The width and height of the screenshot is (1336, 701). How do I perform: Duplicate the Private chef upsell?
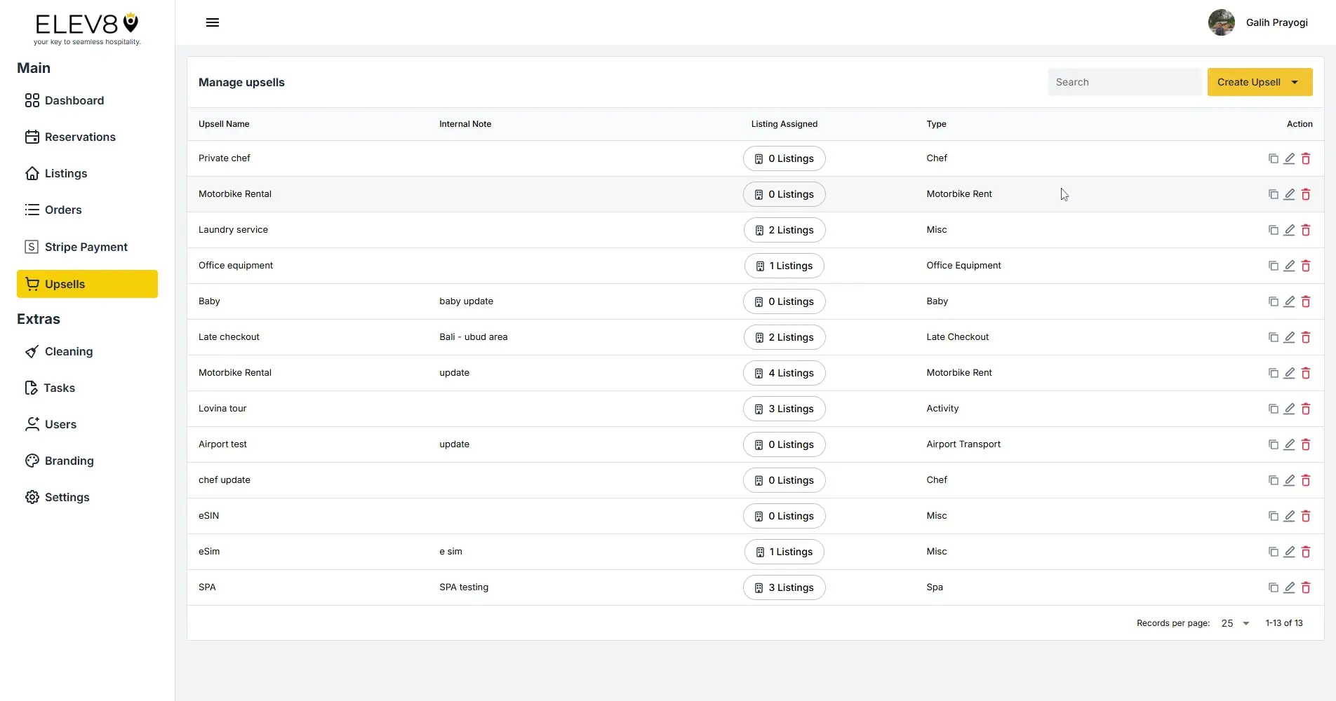click(x=1273, y=158)
